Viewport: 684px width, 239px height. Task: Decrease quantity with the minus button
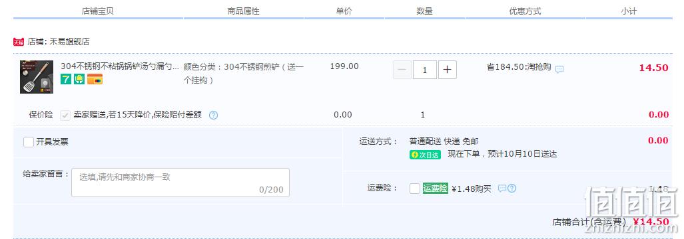coord(402,70)
